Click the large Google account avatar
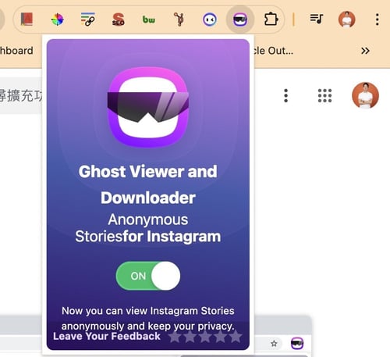The image size is (390, 357). click(365, 95)
